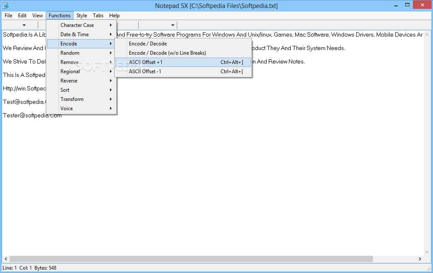Image resolution: width=433 pixels, height=273 pixels.
Task: Choose Encode / Decode option
Action: 183,44
